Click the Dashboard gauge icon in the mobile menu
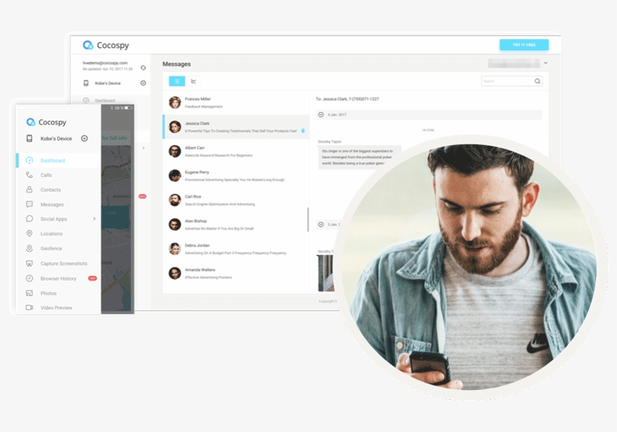 point(29,160)
